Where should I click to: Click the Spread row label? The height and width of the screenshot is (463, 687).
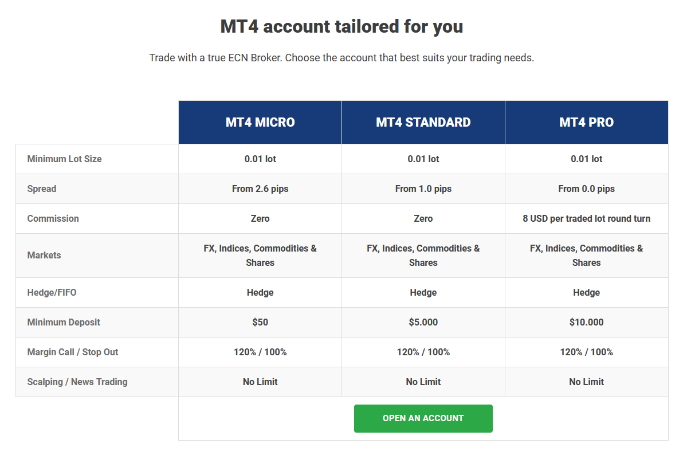(x=42, y=189)
